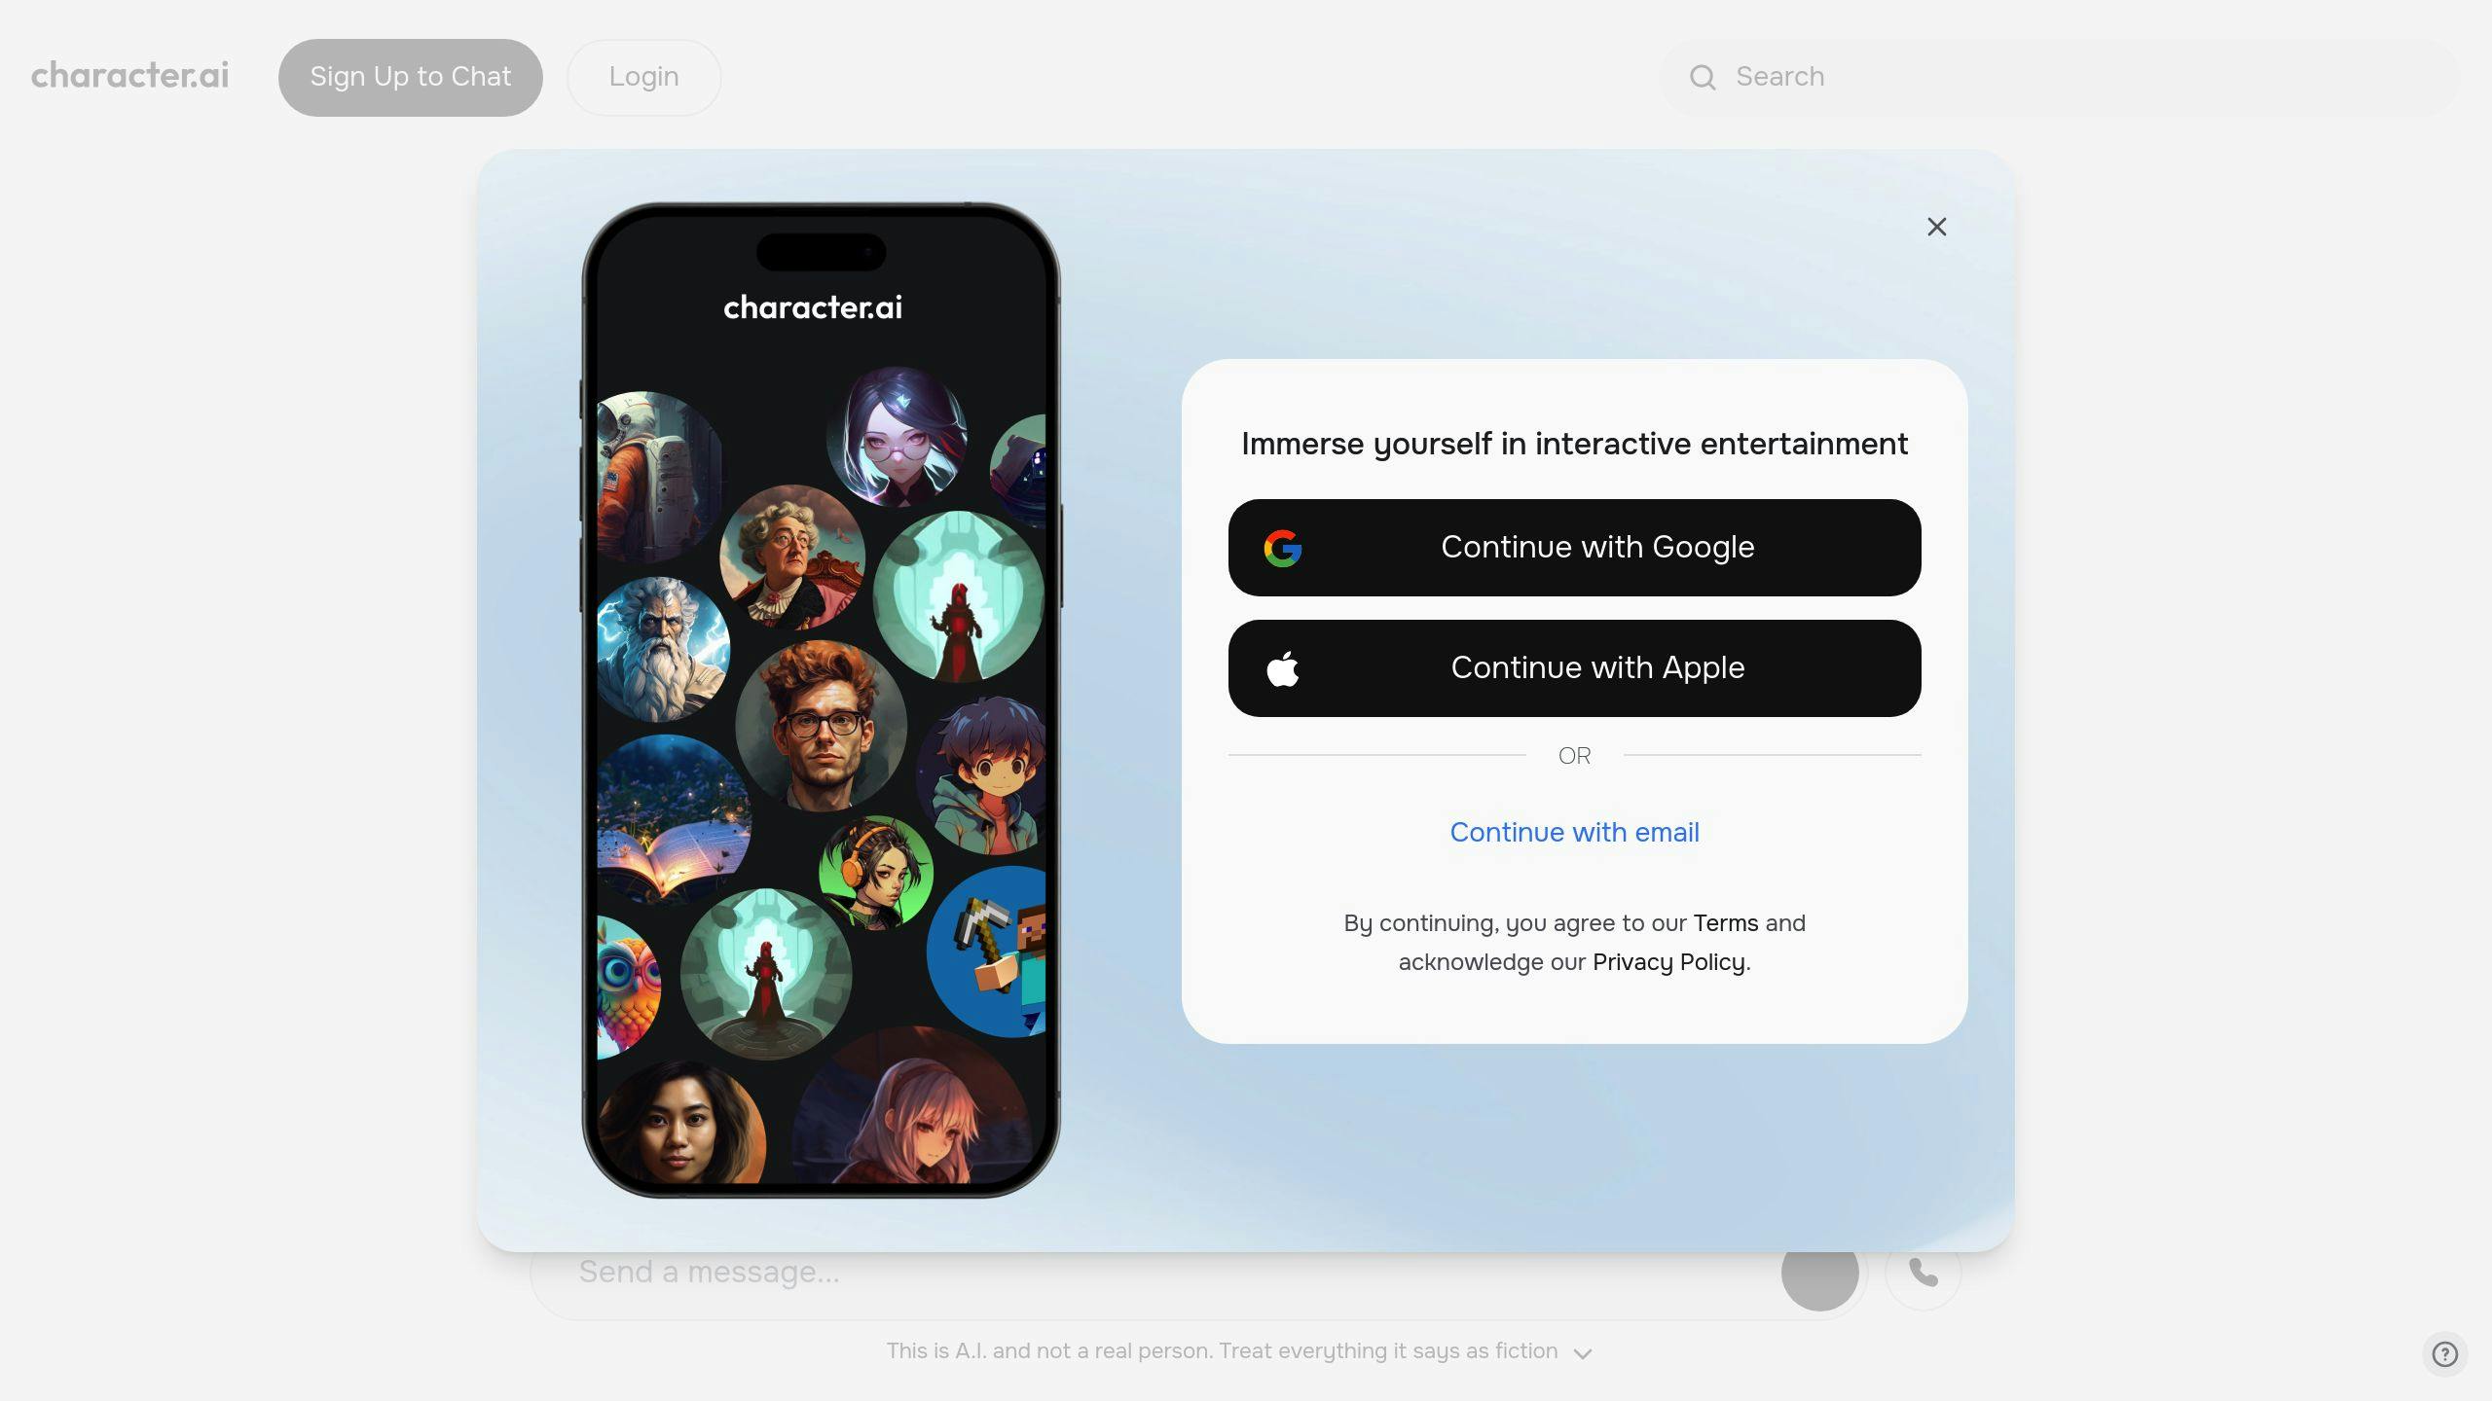Toggle visibility of the modal overlay
The height and width of the screenshot is (1401, 2492).
point(1936,226)
